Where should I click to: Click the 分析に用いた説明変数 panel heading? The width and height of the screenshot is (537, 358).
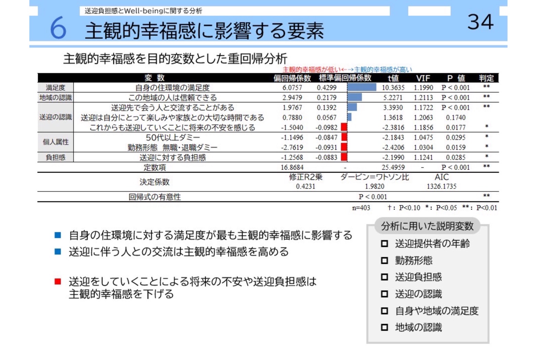click(x=427, y=226)
